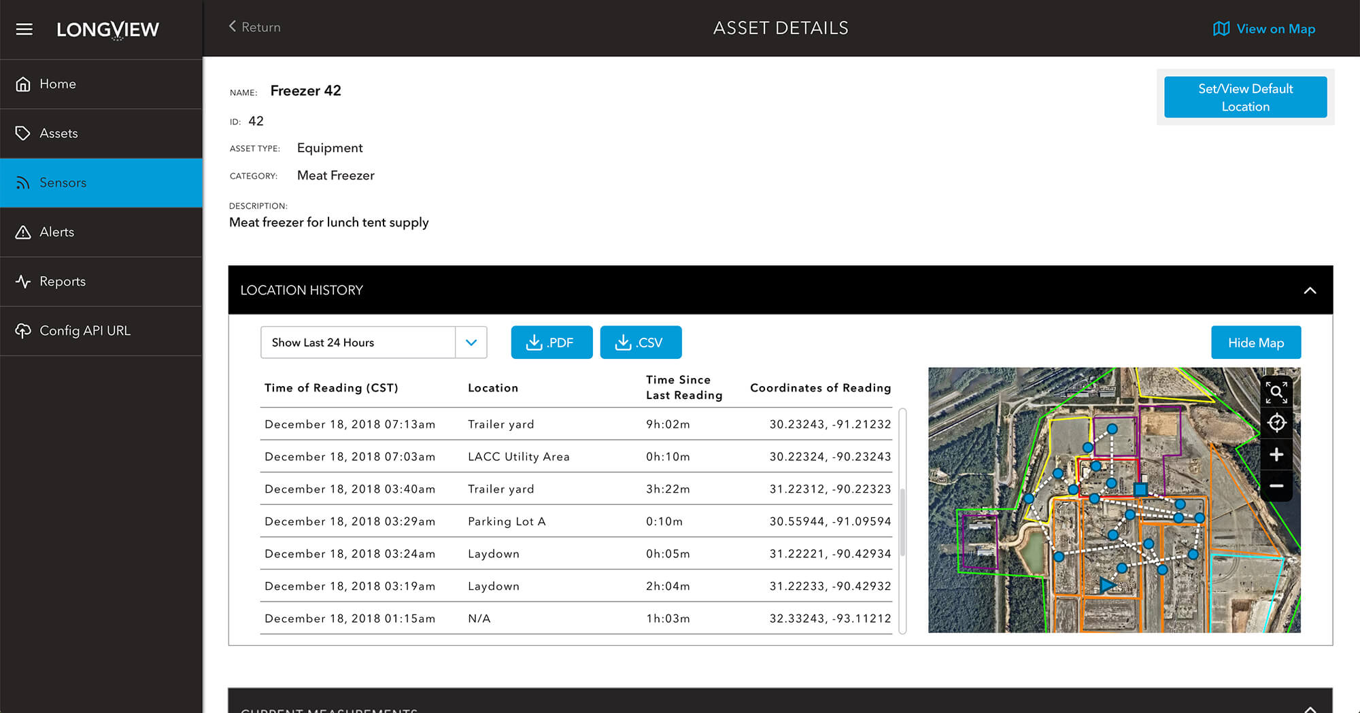This screenshot has width=1360, height=713.
Task: Click the Location column header
Action: tap(493, 387)
